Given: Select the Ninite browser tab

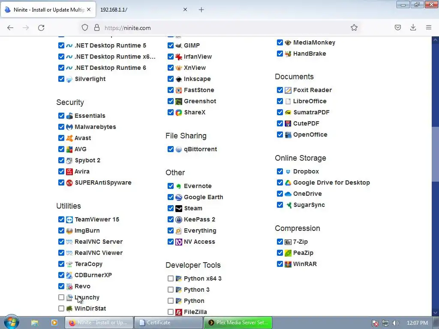Looking at the screenshot, I should click(48, 10).
